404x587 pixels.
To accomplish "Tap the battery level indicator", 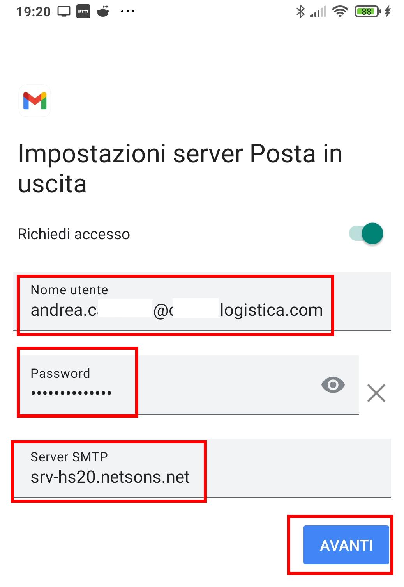I will 367,12.
